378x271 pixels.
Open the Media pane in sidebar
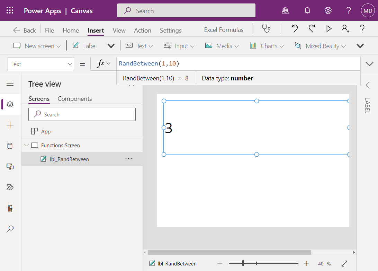[10, 166]
